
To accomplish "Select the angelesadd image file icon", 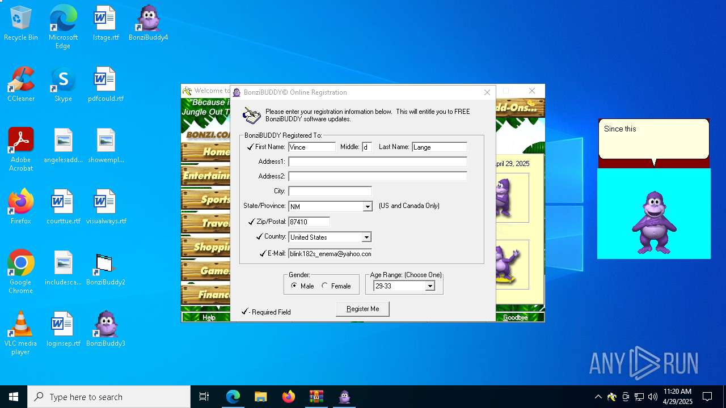I will tap(63, 146).
